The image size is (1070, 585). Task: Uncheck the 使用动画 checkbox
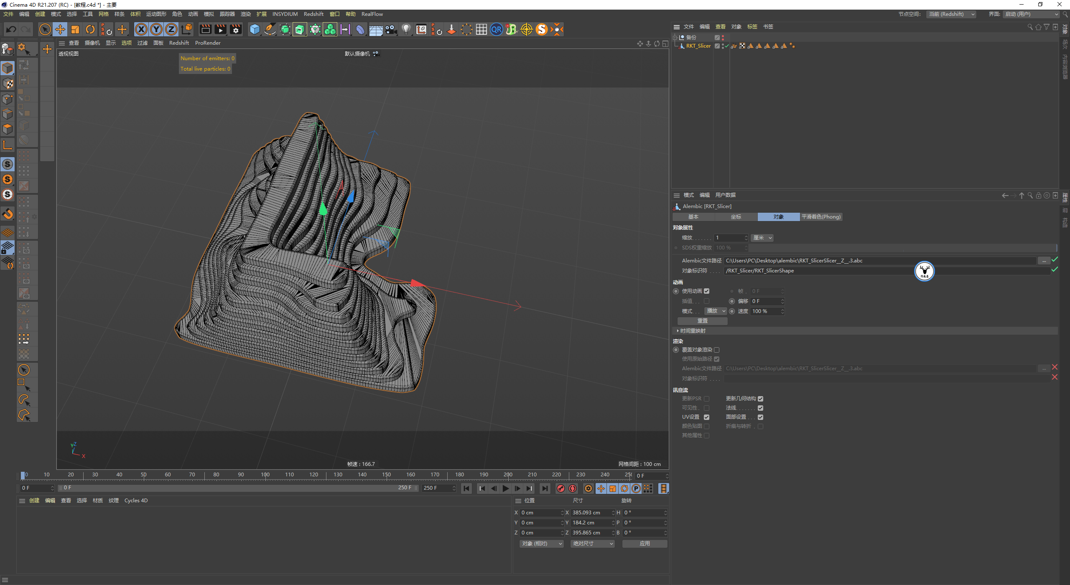click(706, 291)
